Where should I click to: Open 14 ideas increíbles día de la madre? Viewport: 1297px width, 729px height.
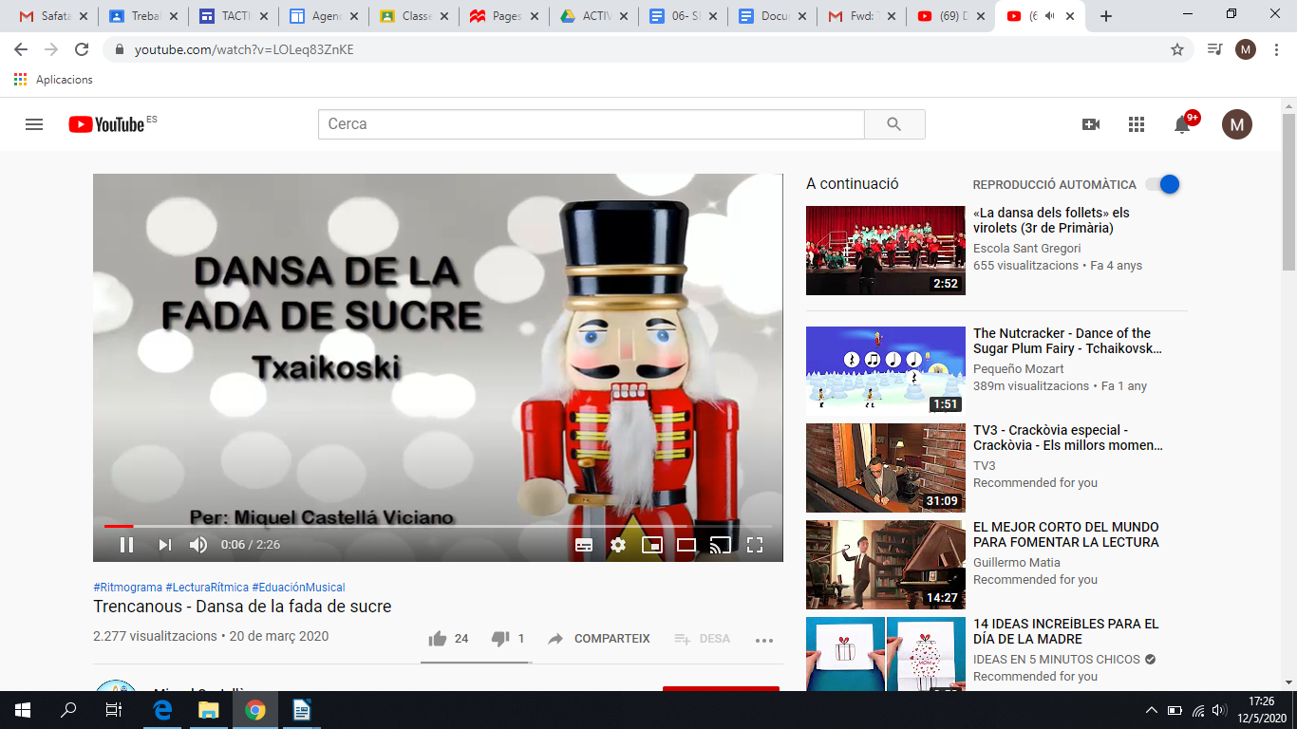click(1066, 631)
